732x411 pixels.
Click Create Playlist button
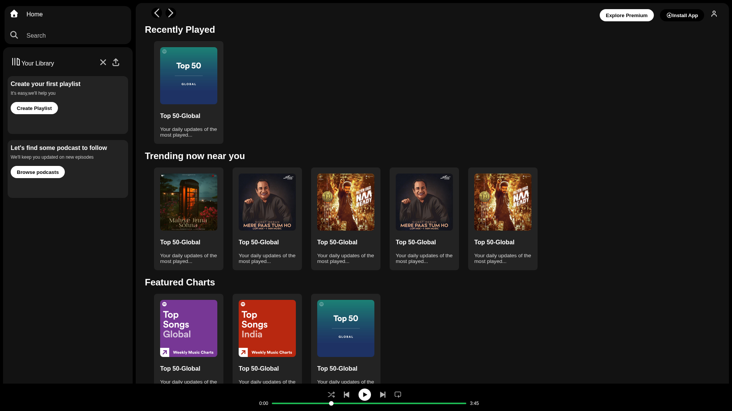coord(34,108)
